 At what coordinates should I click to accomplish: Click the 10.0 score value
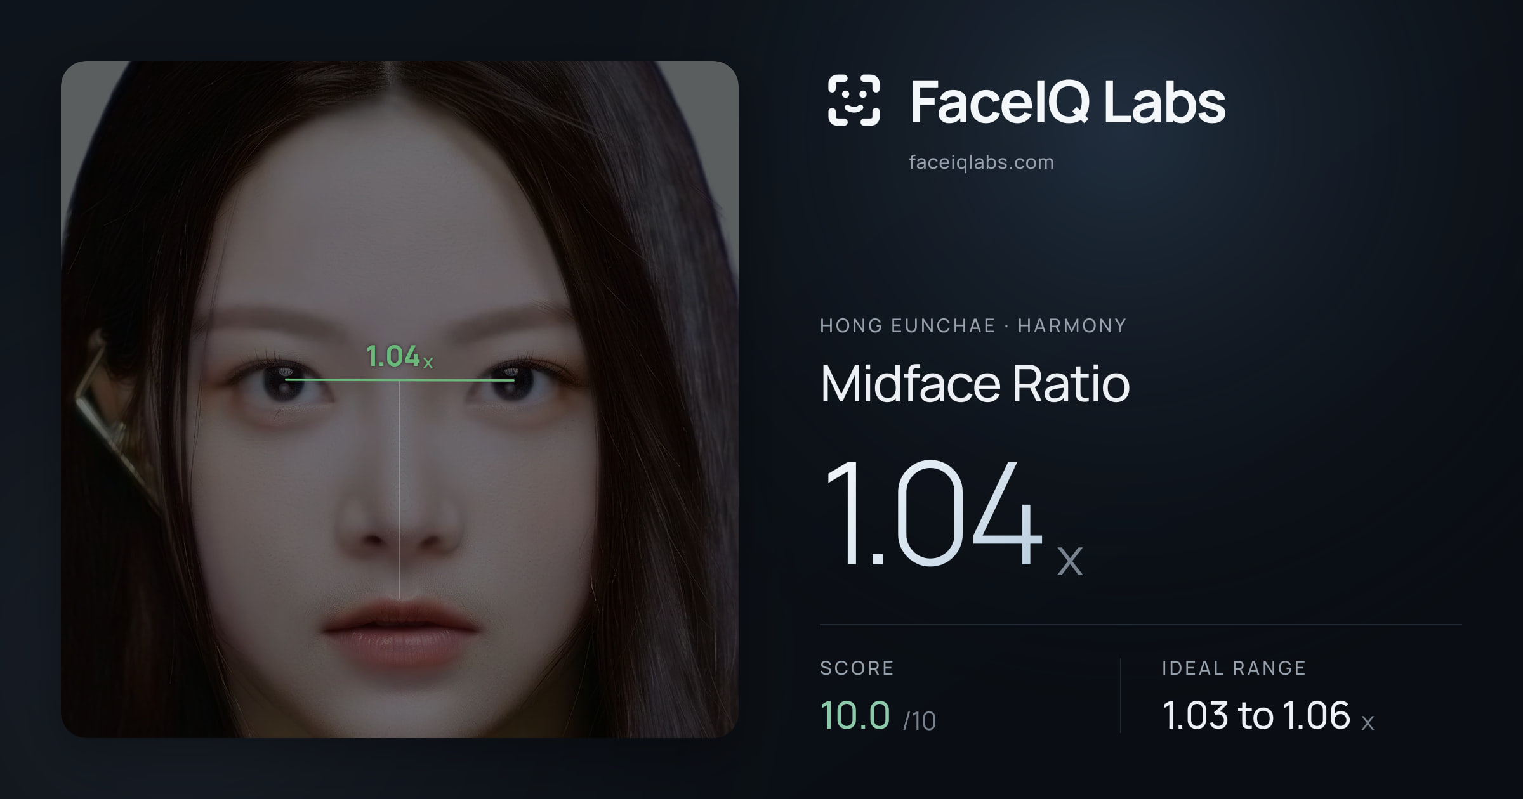click(x=855, y=715)
